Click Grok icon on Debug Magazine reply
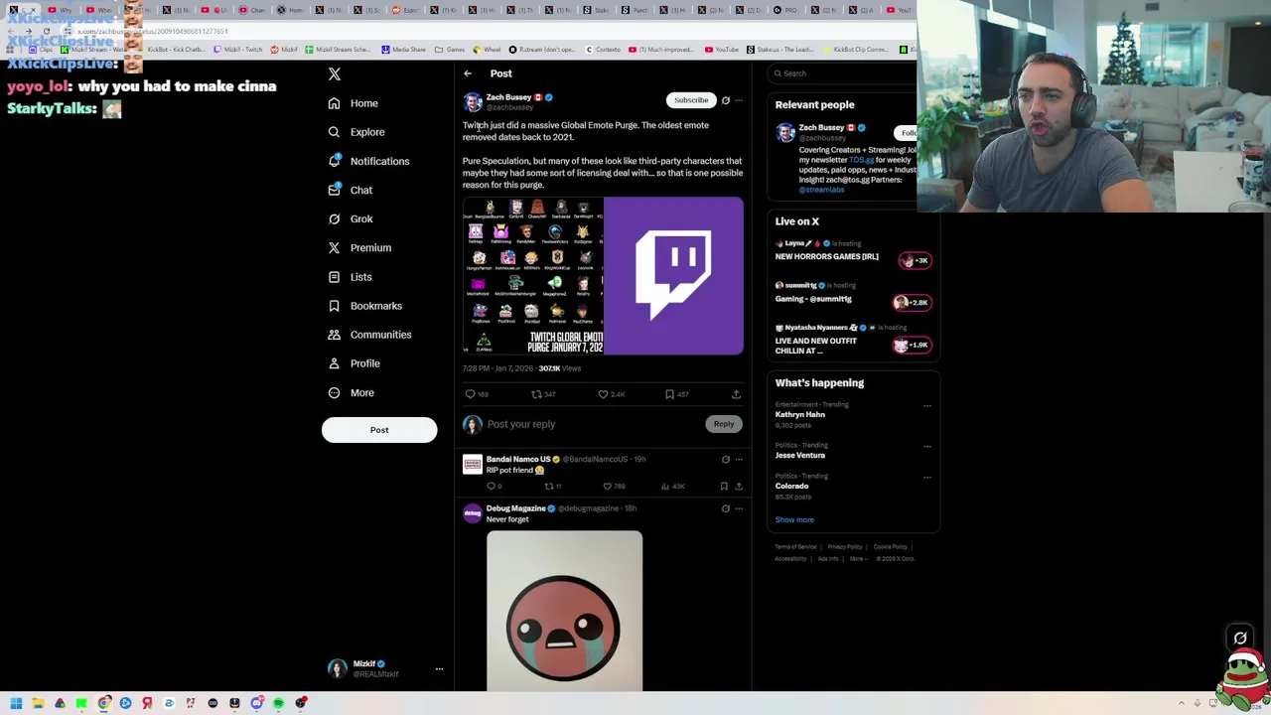 pos(725,508)
